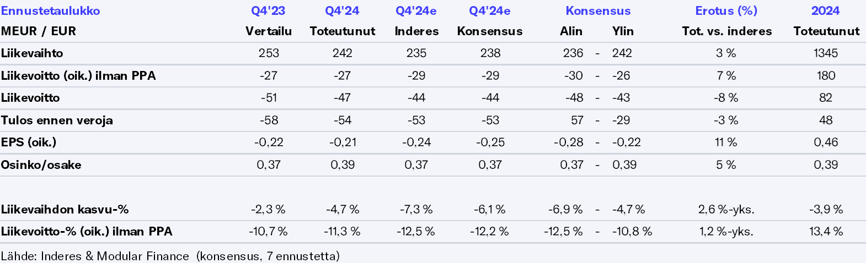Screen dimensions: 866x263
Task: Click the blue "Erotus (%)" column header
Action: click(x=726, y=11)
